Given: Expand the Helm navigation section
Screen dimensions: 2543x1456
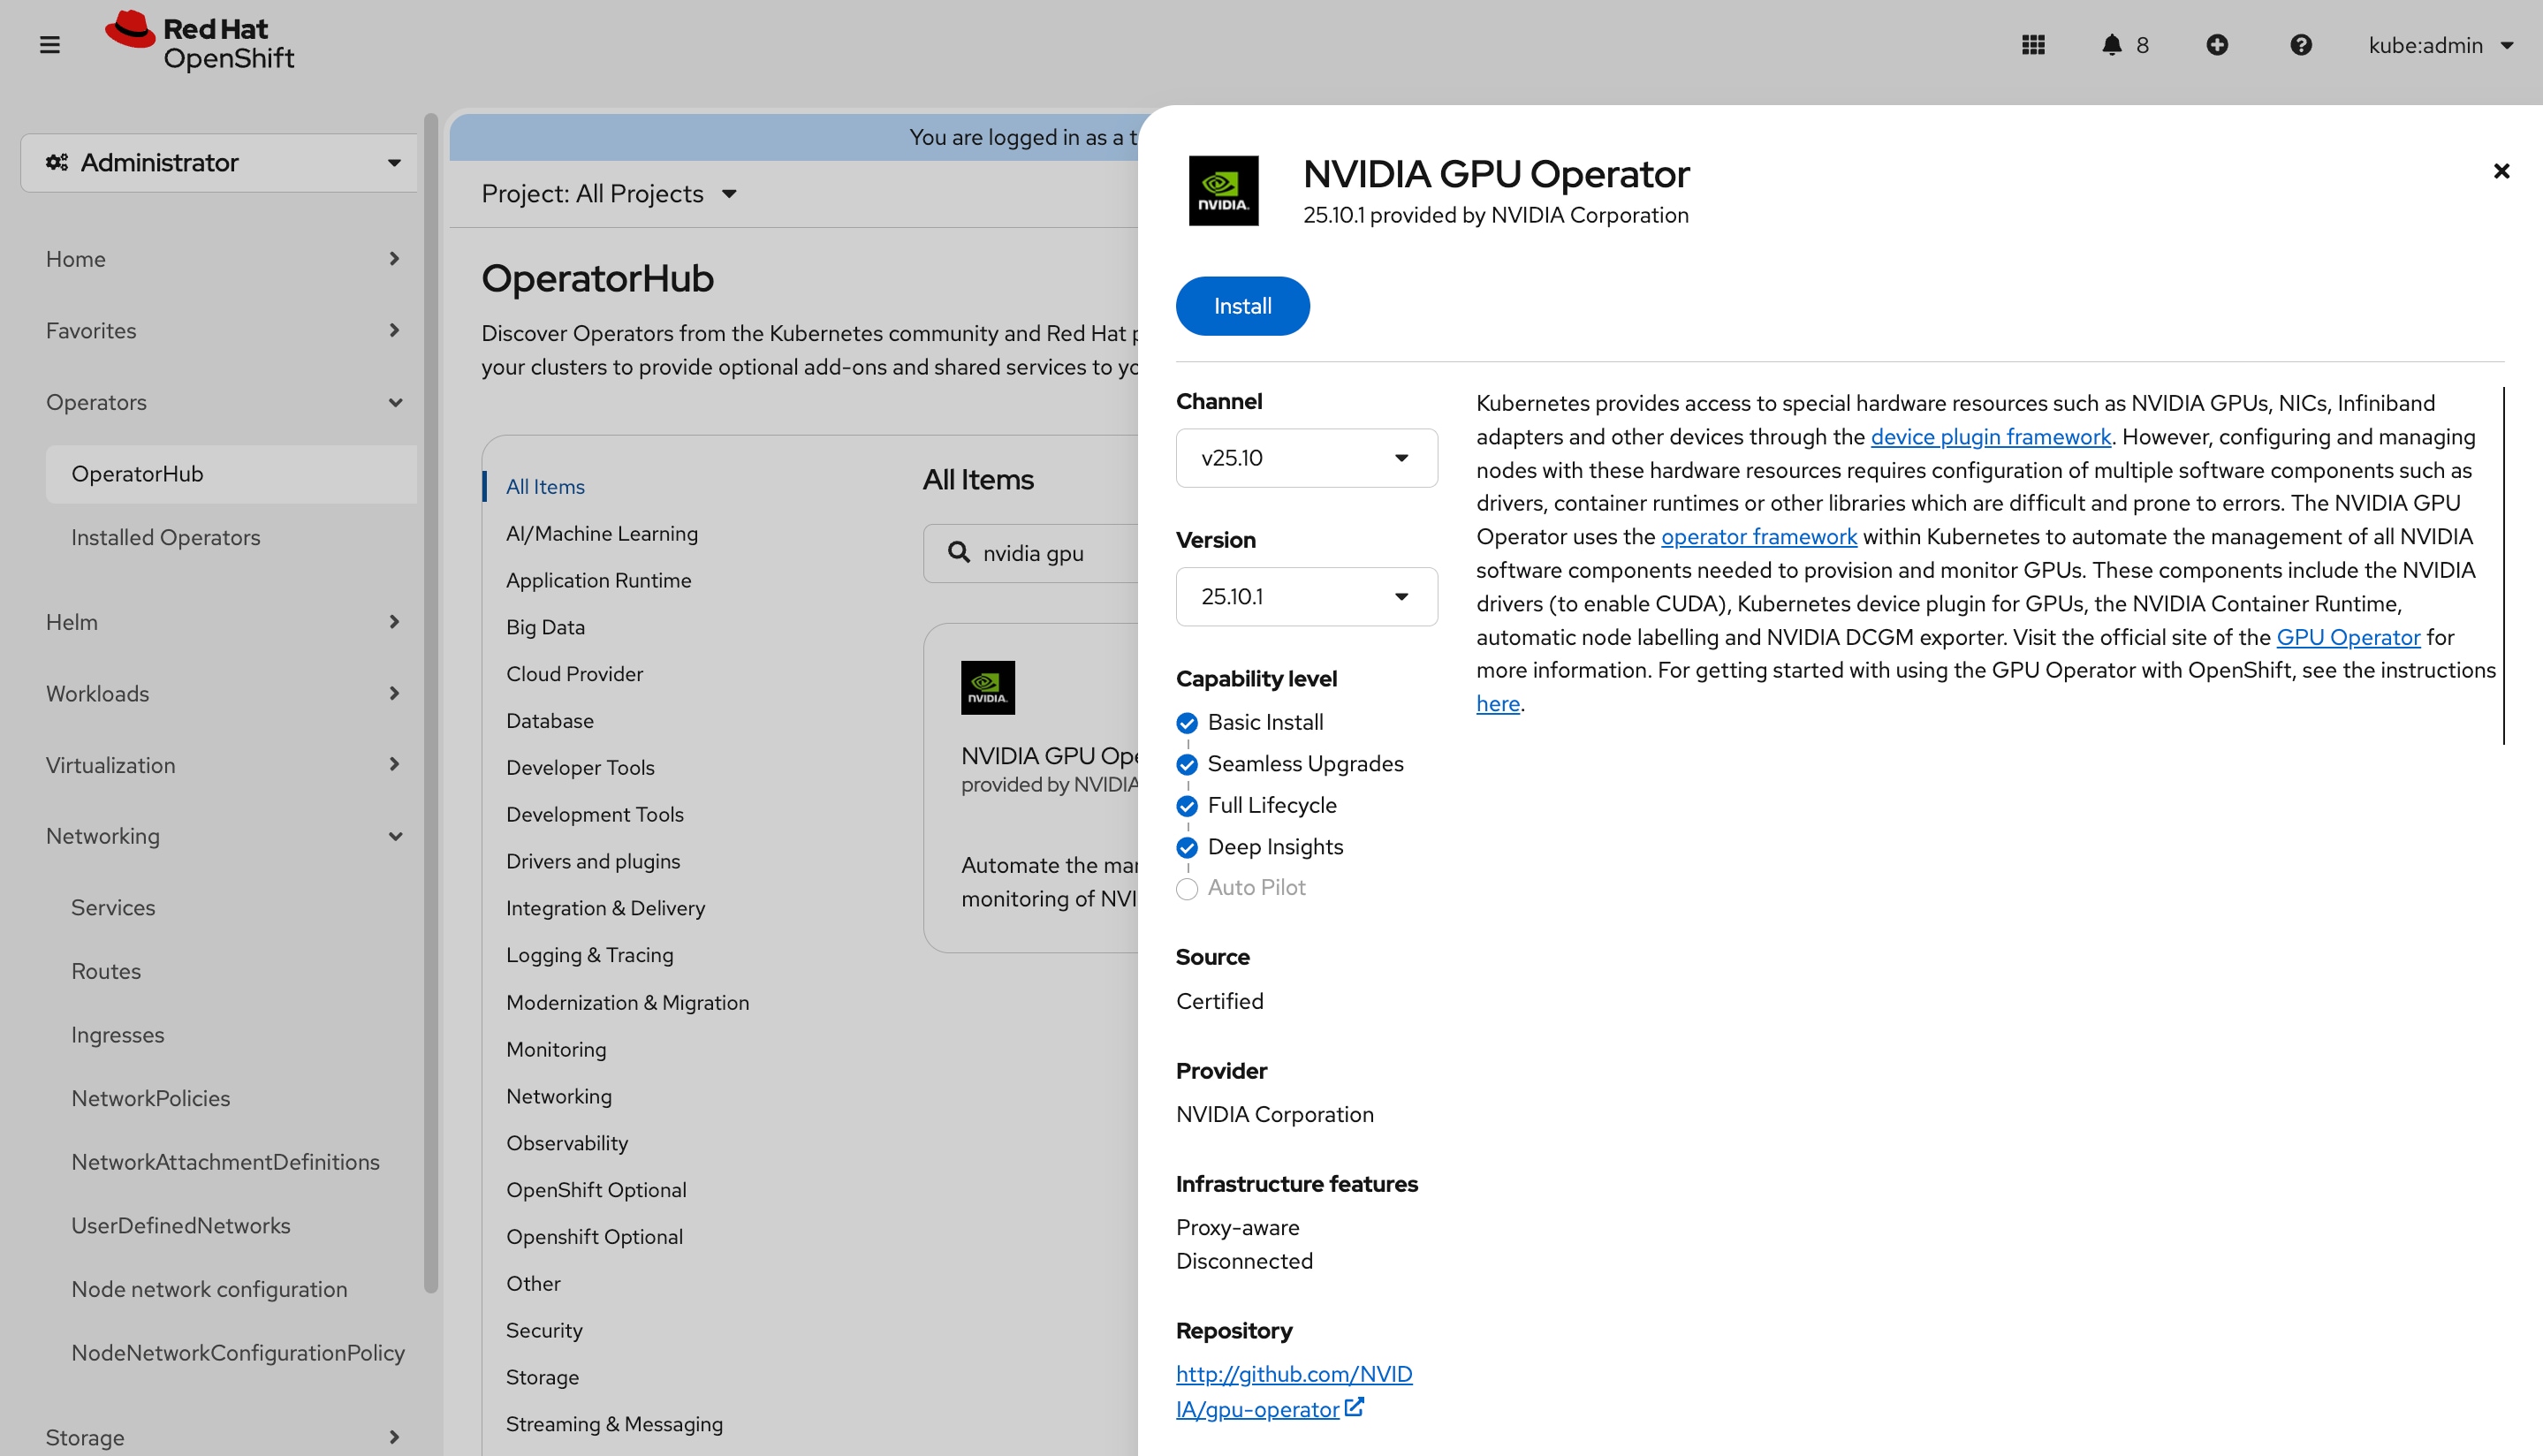Looking at the screenshot, I should click(223, 622).
